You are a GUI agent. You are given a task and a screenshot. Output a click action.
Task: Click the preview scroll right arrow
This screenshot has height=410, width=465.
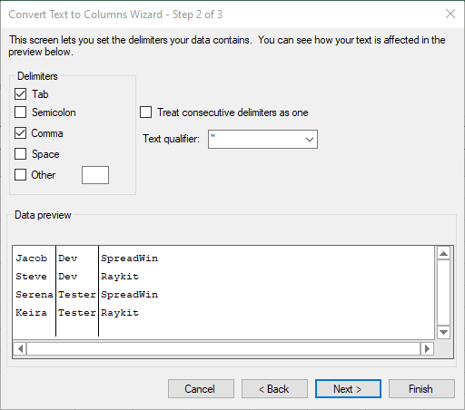click(427, 349)
